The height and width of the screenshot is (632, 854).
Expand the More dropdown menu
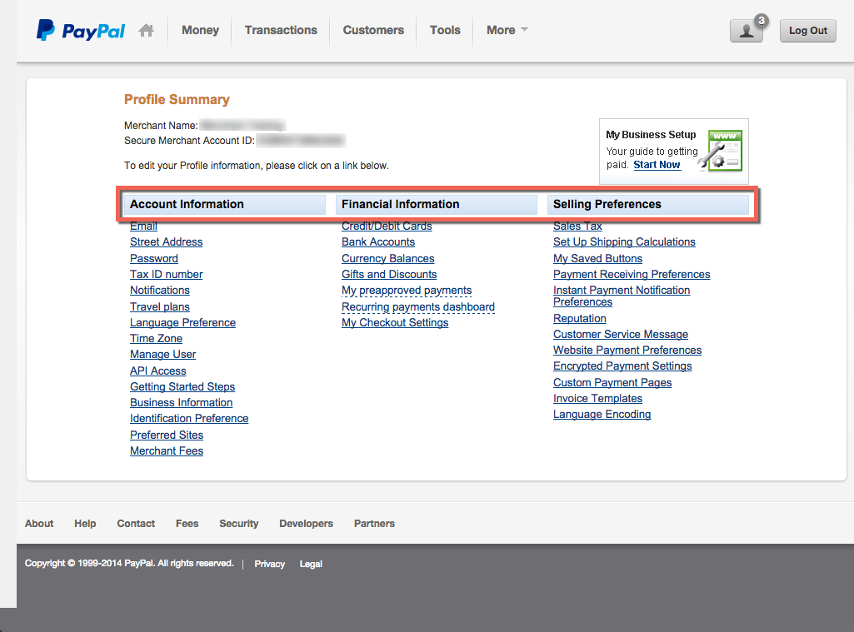tap(507, 30)
